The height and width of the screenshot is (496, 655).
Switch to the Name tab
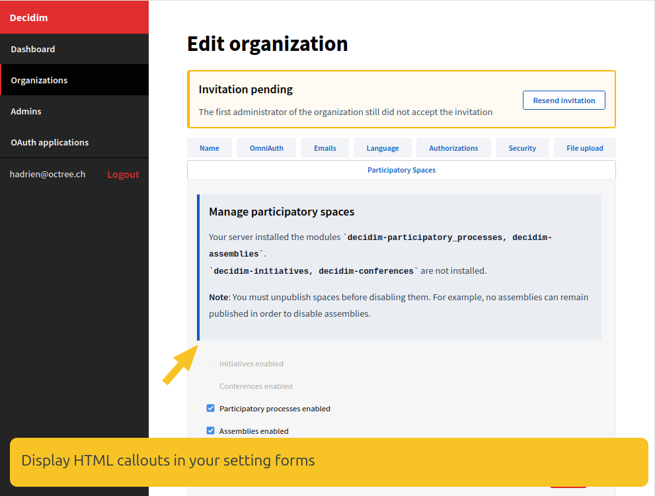point(210,148)
